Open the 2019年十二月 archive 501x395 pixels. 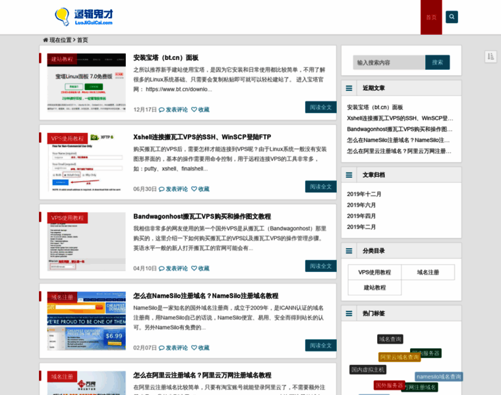[364, 194]
